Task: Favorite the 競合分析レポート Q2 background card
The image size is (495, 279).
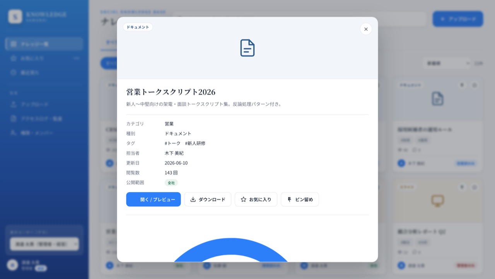Action: (x=475, y=187)
